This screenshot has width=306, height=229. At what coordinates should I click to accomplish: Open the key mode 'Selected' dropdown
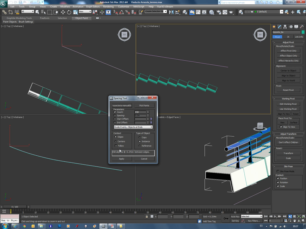[x=251, y=216]
